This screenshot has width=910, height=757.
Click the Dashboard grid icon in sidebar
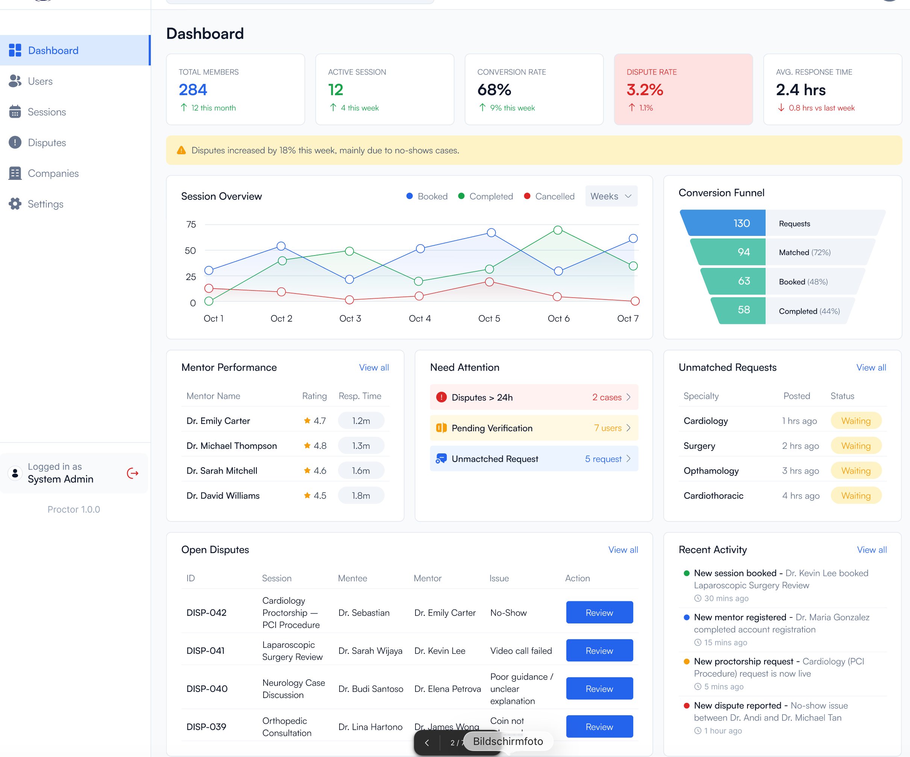pos(15,50)
